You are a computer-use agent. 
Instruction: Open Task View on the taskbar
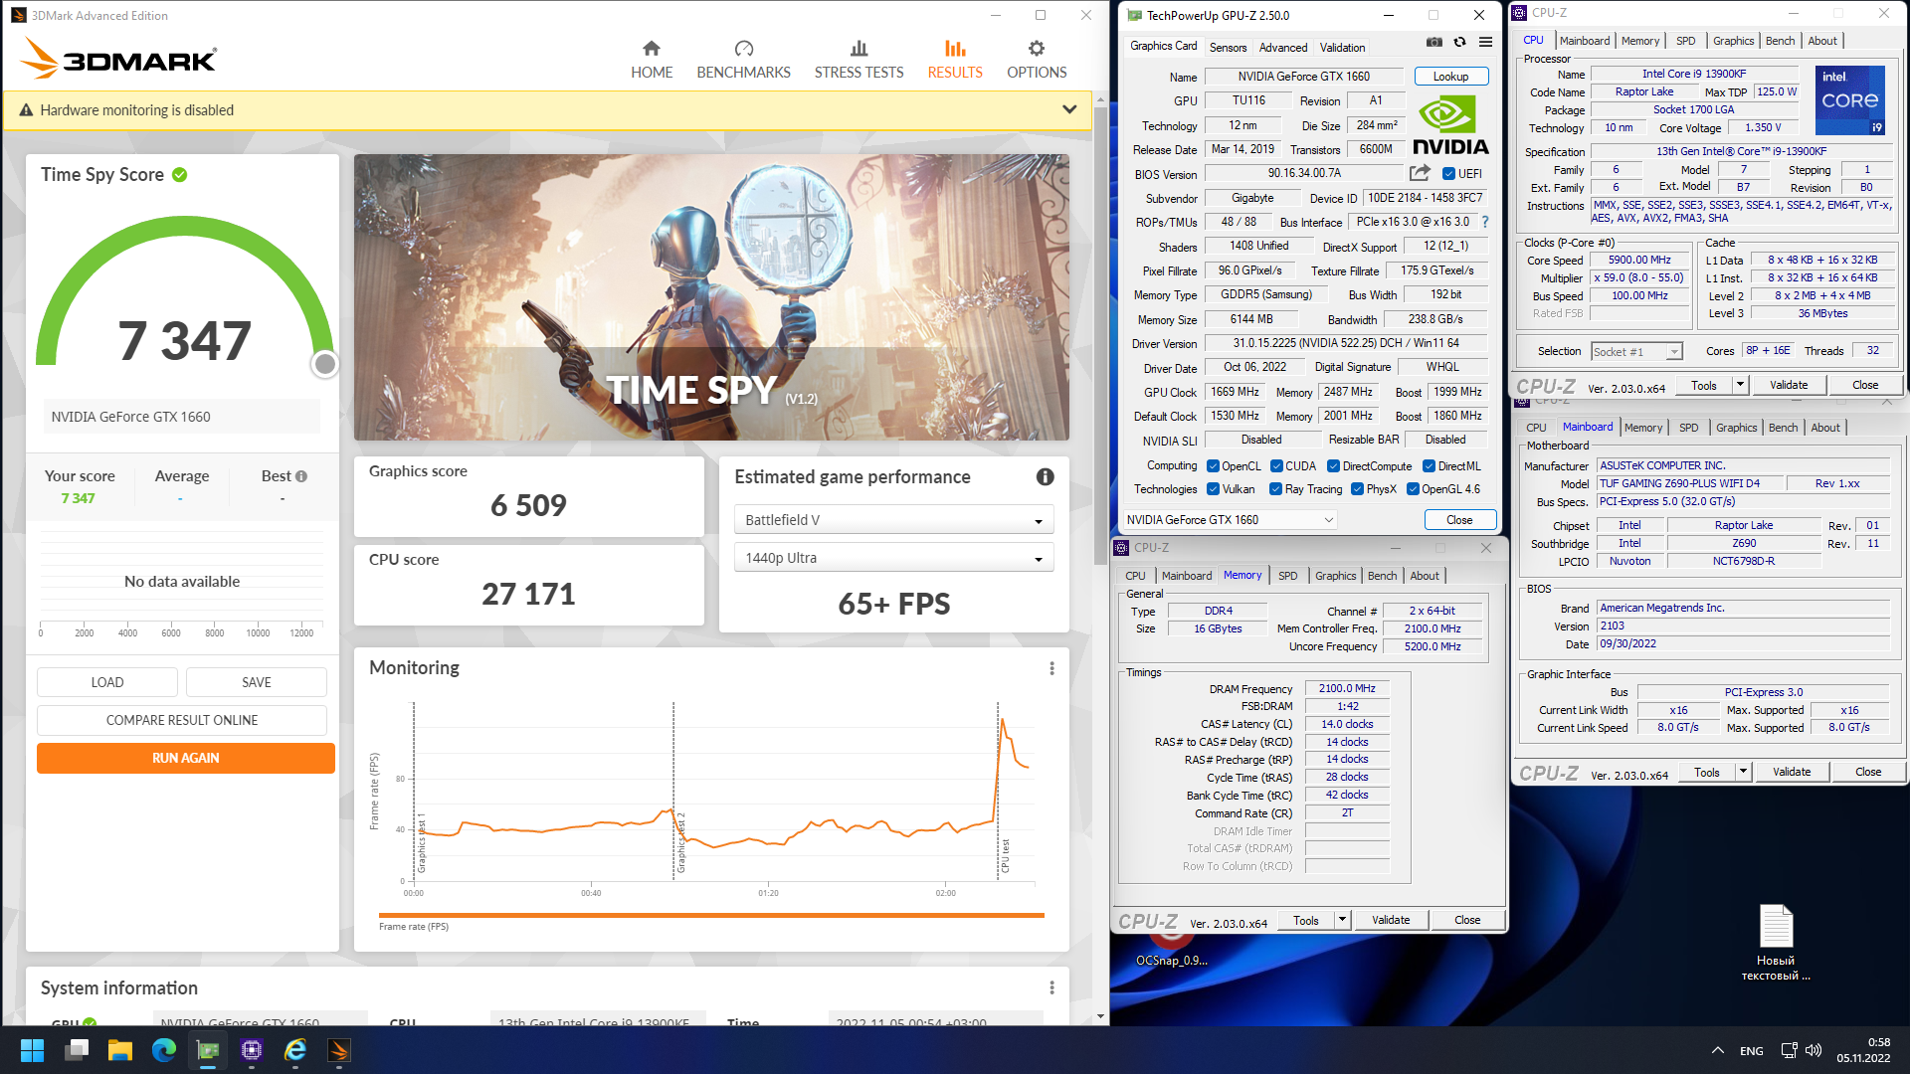(x=77, y=1050)
